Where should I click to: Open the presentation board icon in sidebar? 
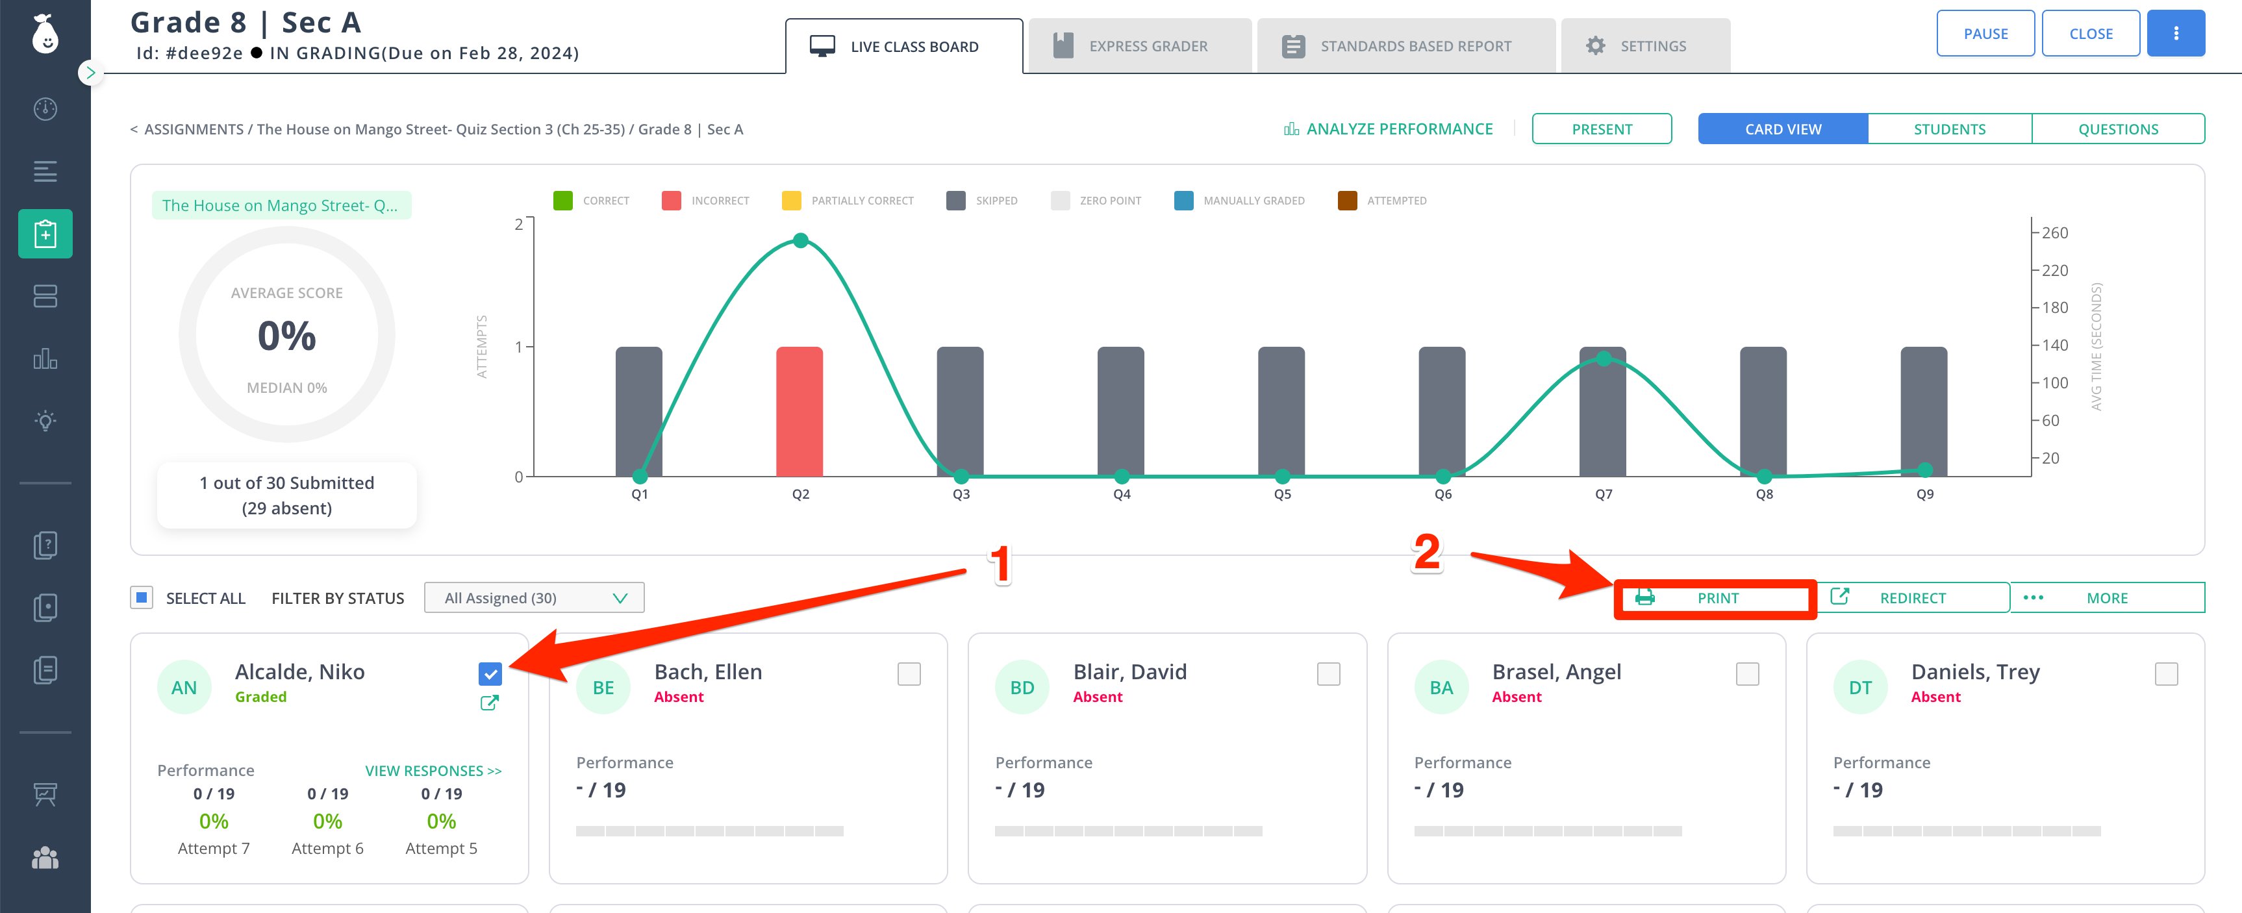pyautogui.click(x=45, y=794)
